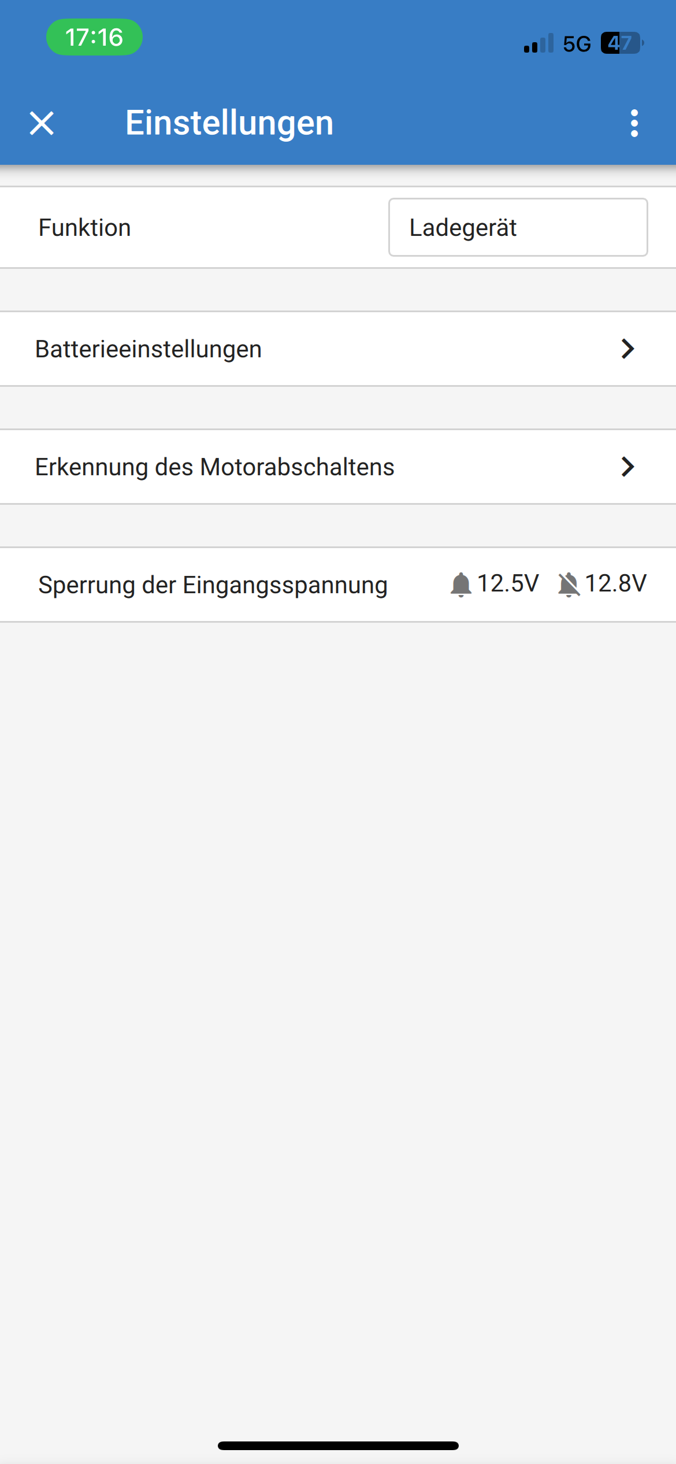Click the chevron beside Erkennung des Motorabschaltens
Image resolution: width=676 pixels, height=1464 pixels.
coord(627,467)
